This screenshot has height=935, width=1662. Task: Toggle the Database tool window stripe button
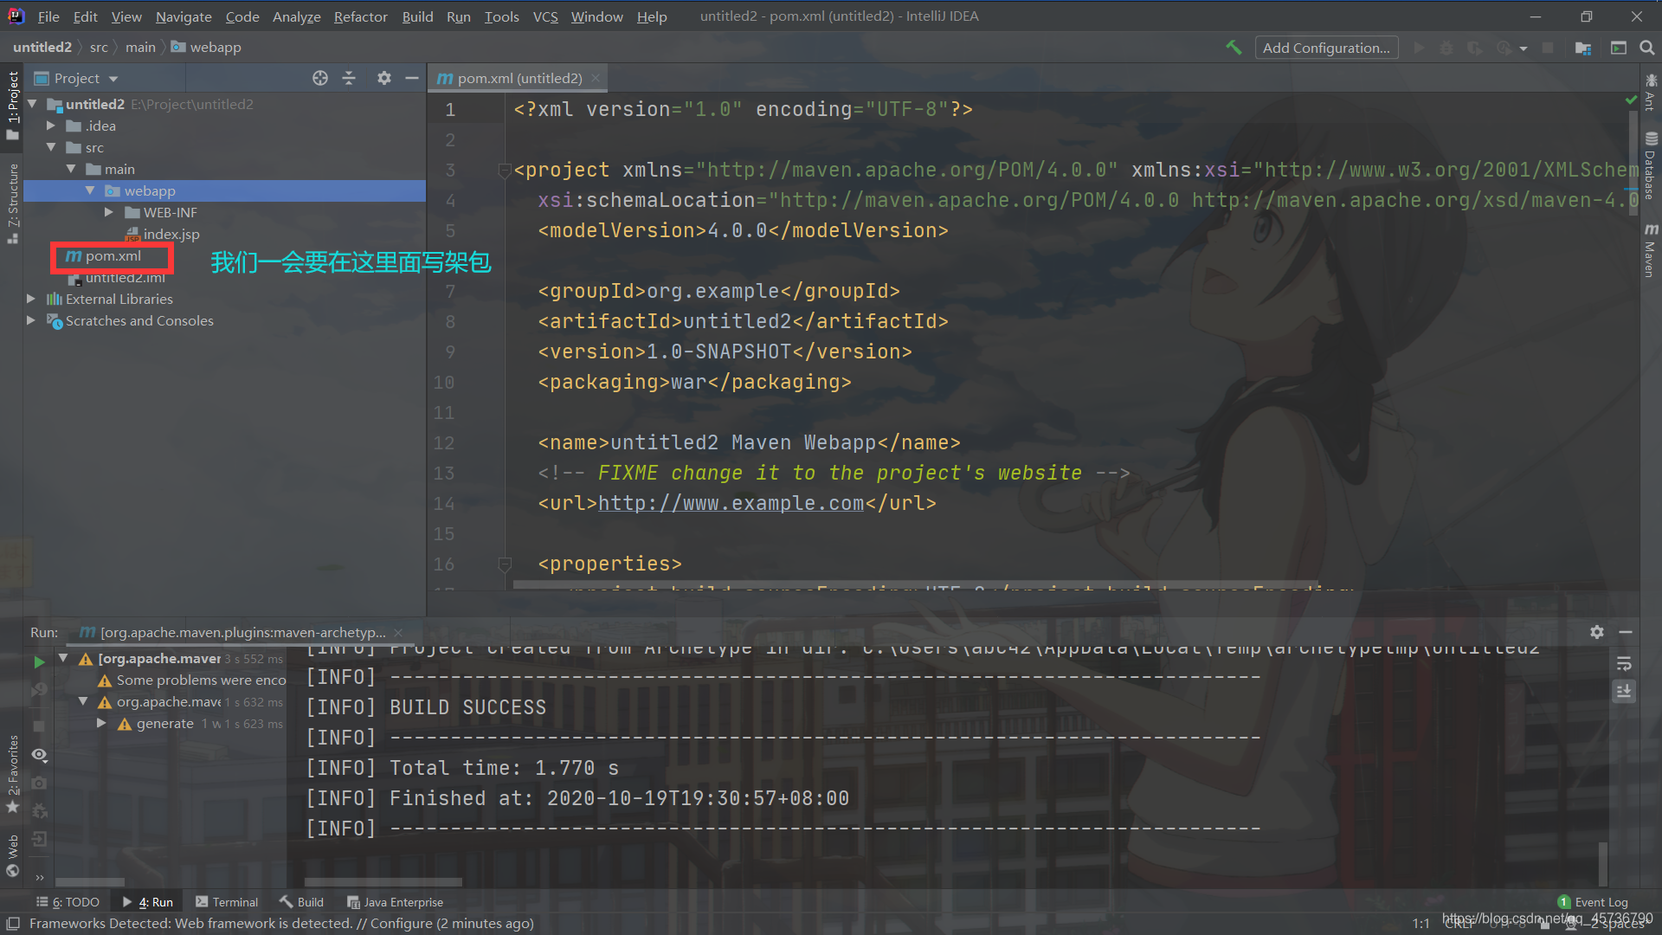(1651, 165)
